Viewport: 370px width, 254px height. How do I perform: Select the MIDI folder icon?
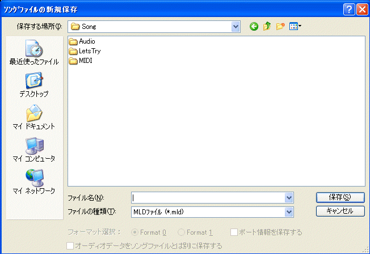click(73, 61)
